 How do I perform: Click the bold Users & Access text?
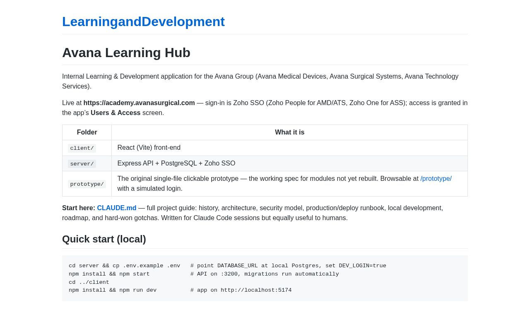[x=116, y=113]
